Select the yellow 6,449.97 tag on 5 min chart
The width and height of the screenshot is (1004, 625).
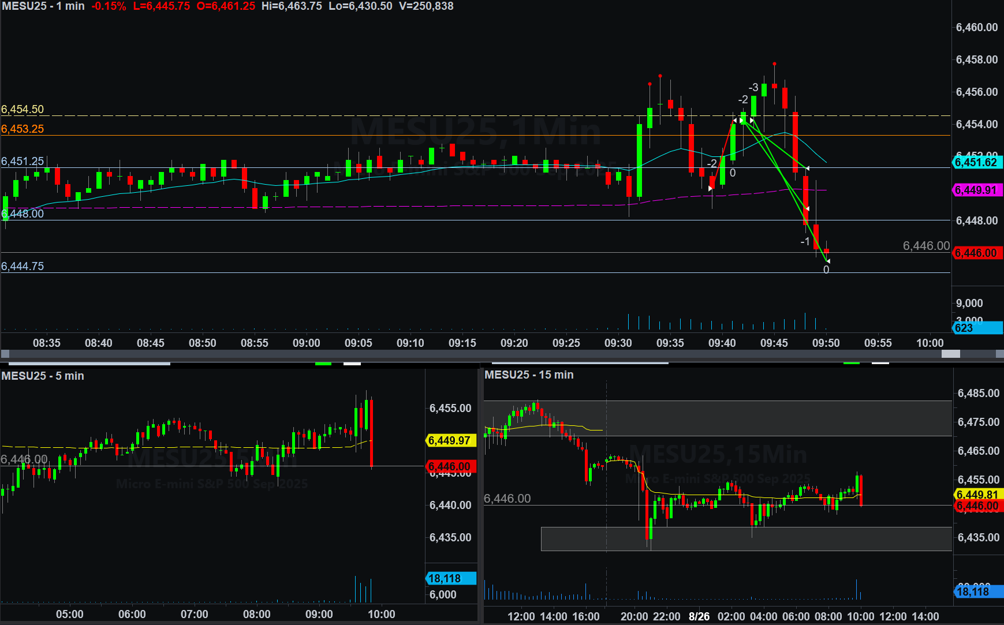click(x=450, y=440)
